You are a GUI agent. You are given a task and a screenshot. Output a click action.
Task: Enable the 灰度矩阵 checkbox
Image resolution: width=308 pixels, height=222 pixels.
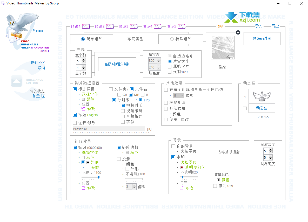(x=166, y=103)
